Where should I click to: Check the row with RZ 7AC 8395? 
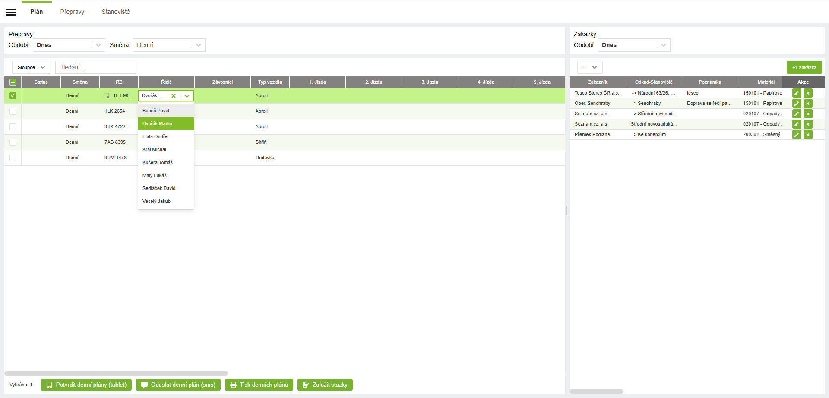tap(13, 142)
